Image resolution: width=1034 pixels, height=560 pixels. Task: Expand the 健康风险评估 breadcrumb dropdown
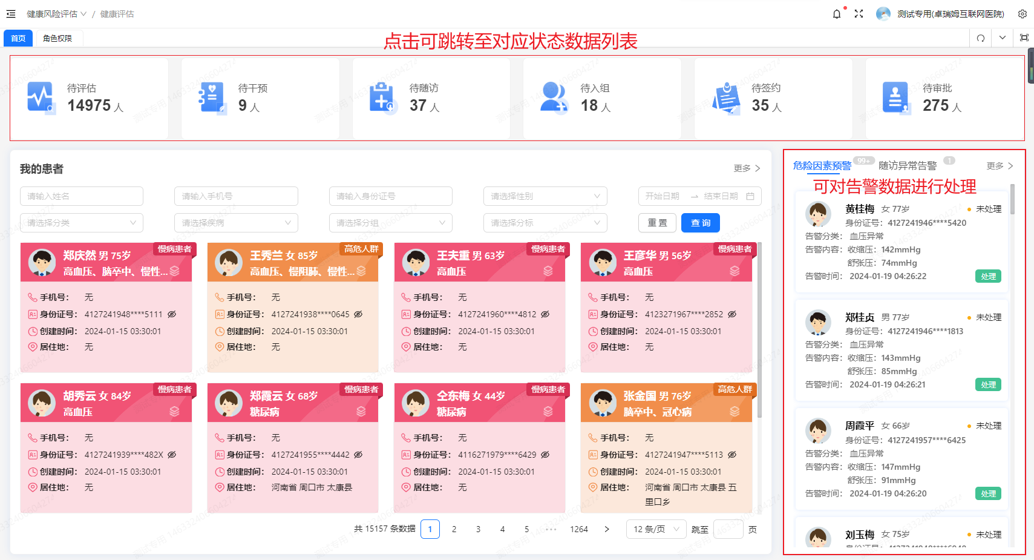pyautogui.click(x=56, y=14)
